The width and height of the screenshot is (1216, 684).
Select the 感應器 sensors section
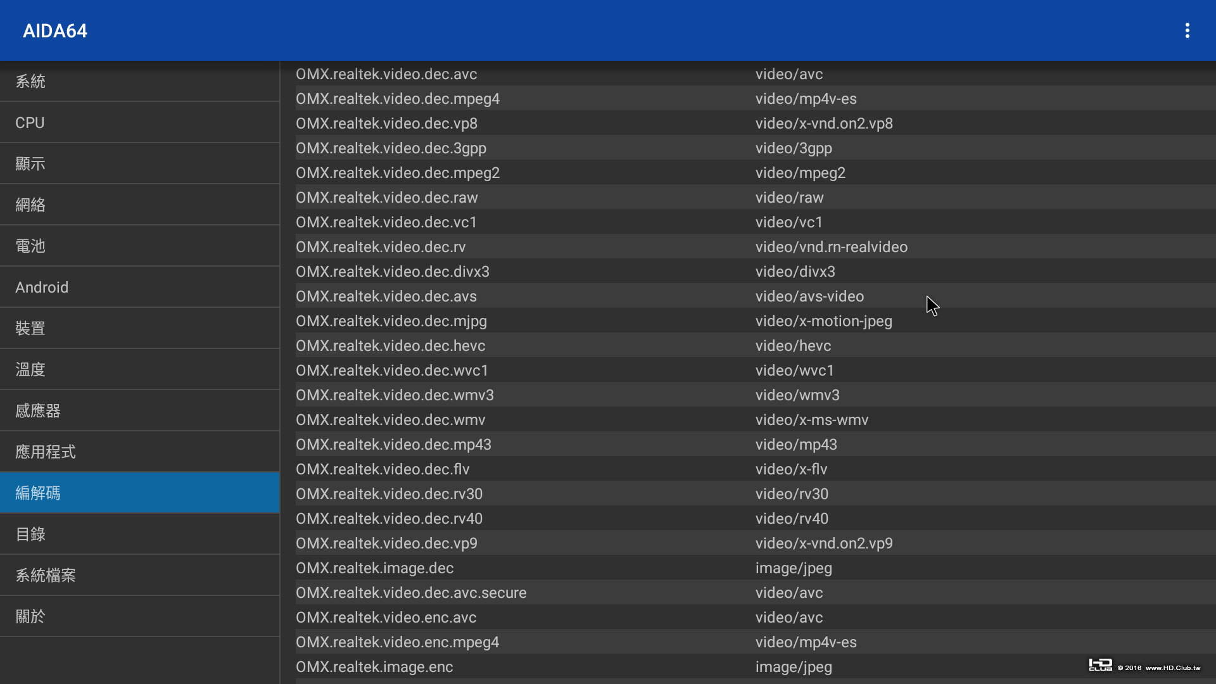tap(139, 410)
